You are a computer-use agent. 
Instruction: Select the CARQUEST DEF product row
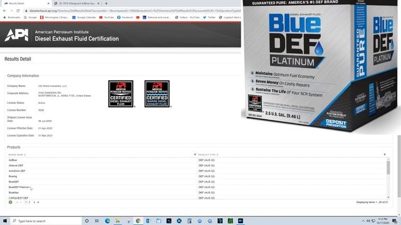pos(197,197)
